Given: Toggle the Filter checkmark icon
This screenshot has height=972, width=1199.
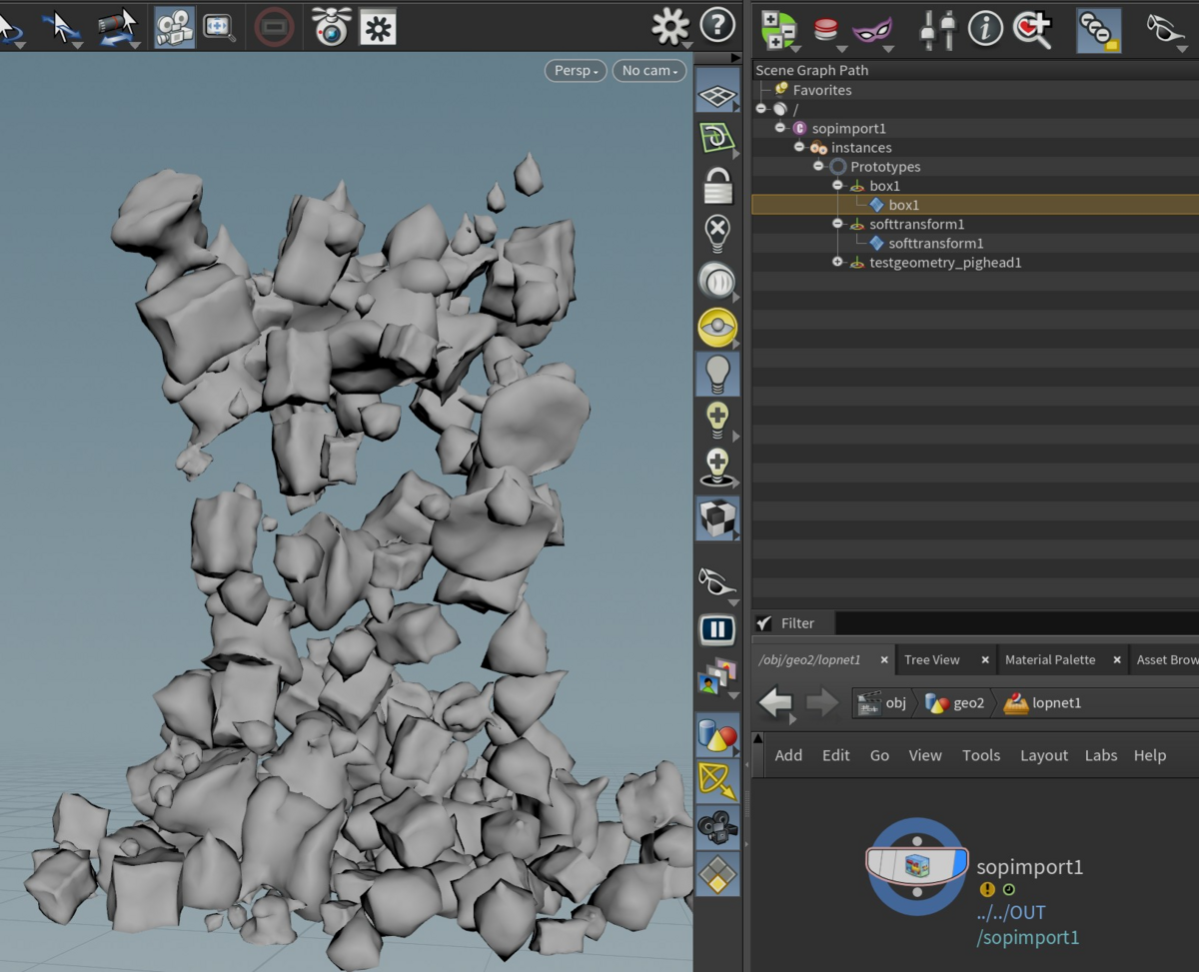Looking at the screenshot, I should point(764,623).
